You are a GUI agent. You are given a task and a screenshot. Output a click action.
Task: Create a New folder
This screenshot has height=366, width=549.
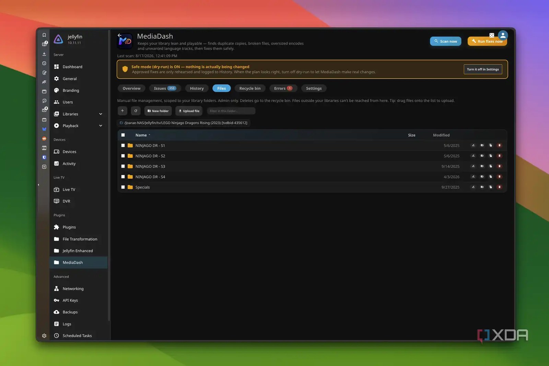pyautogui.click(x=158, y=111)
